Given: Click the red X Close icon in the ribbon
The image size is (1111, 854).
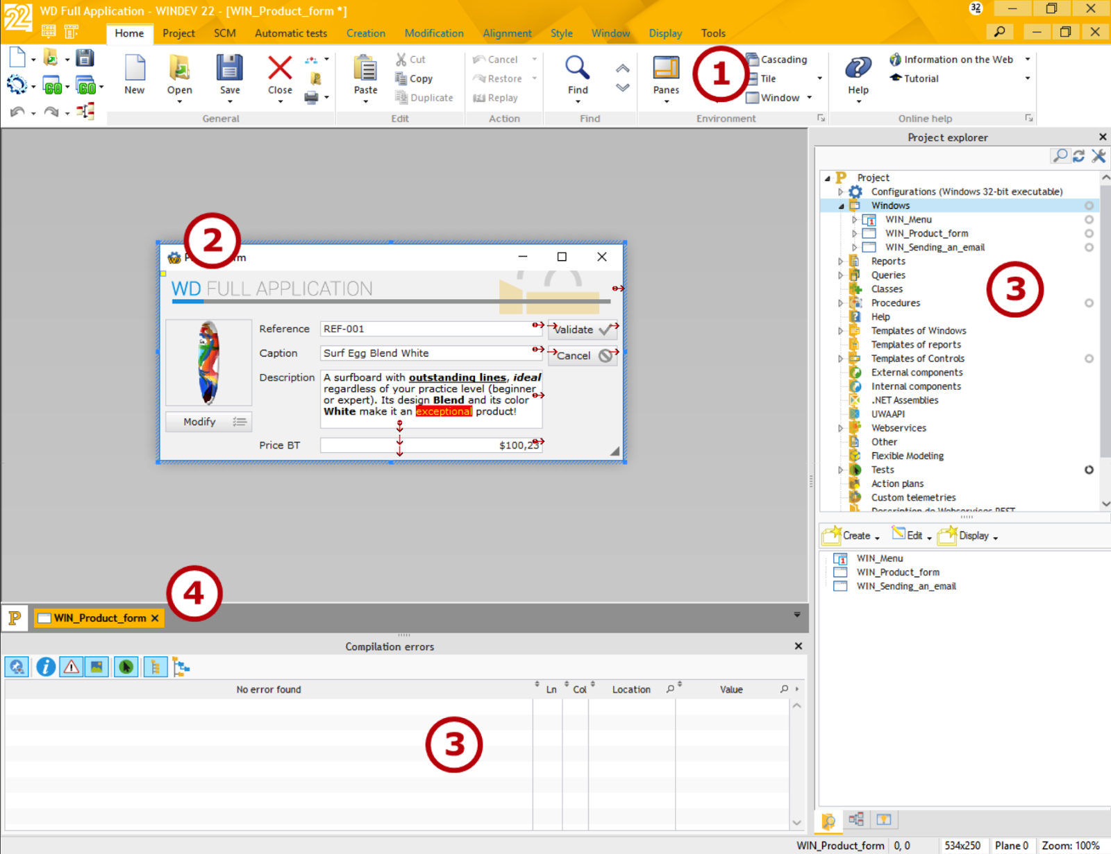Looking at the screenshot, I should click(280, 68).
